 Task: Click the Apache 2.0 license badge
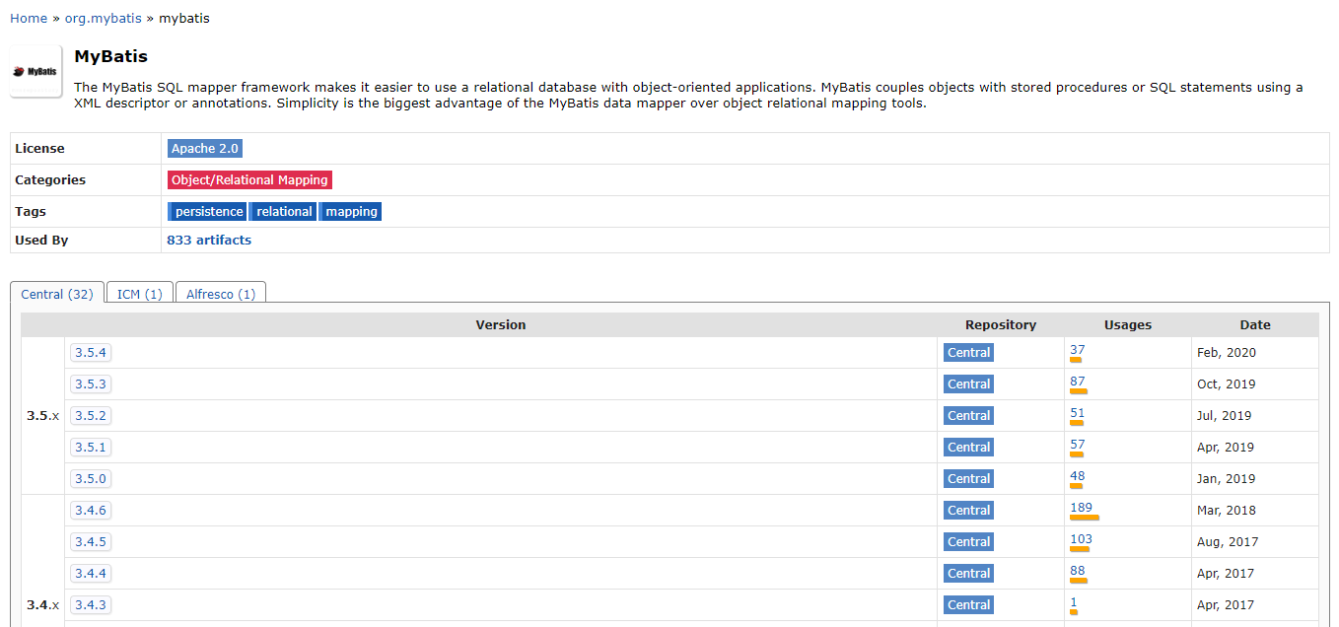(x=204, y=149)
